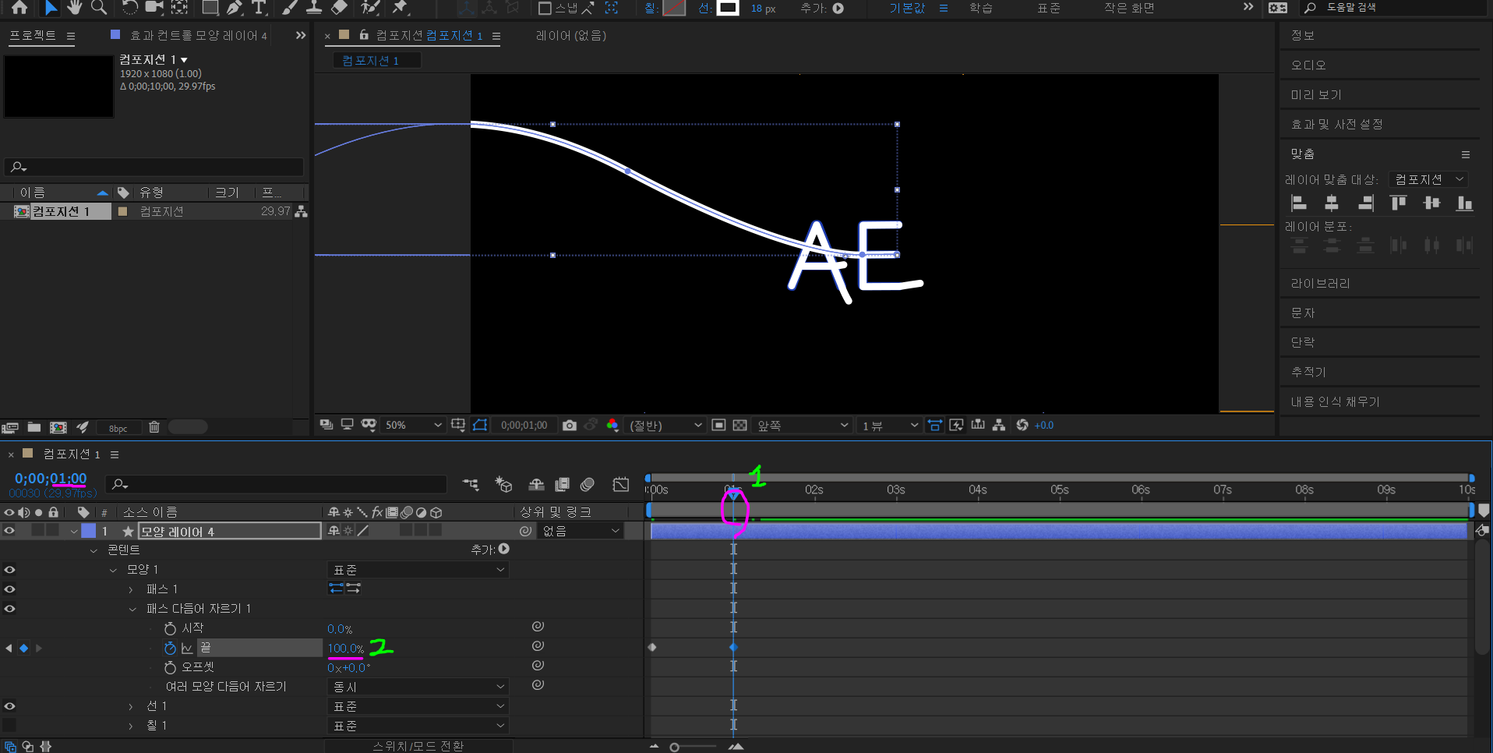Switch to 표준 workspace
The width and height of the screenshot is (1493, 753).
pyautogui.click(x=1049, y=8)
